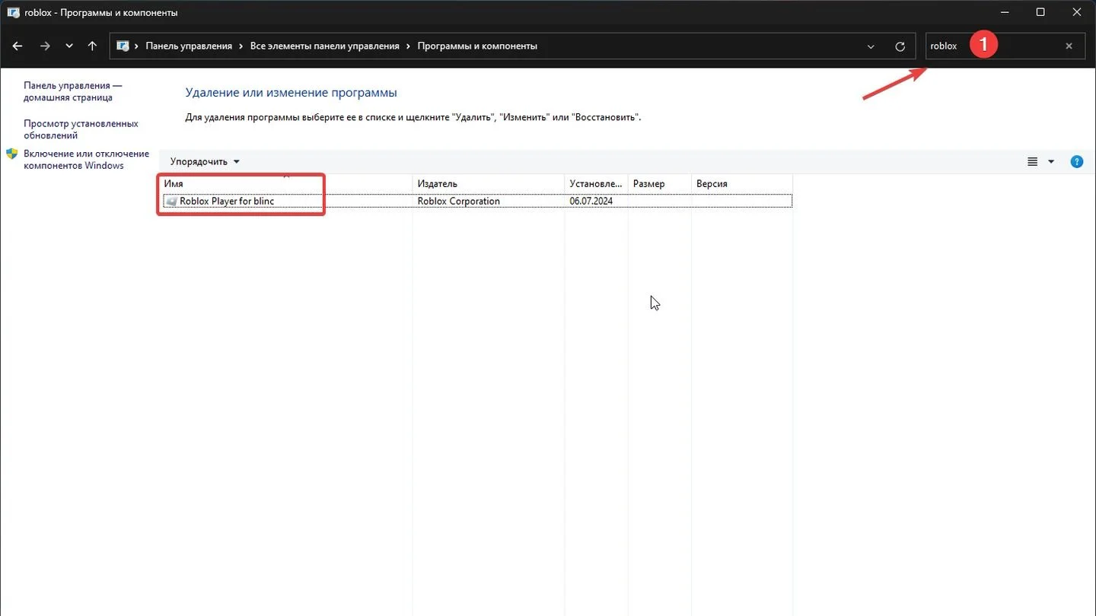This screenshot has height=616, width=1096.
Task: Go forward with the right arrow button
Action: tap(45, 46)
